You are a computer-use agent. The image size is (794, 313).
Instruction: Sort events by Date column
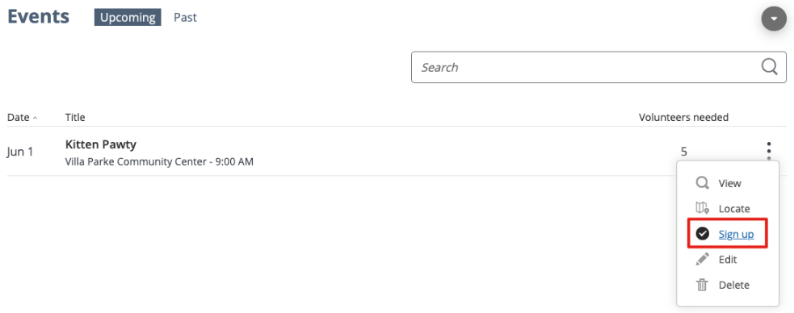19,117
